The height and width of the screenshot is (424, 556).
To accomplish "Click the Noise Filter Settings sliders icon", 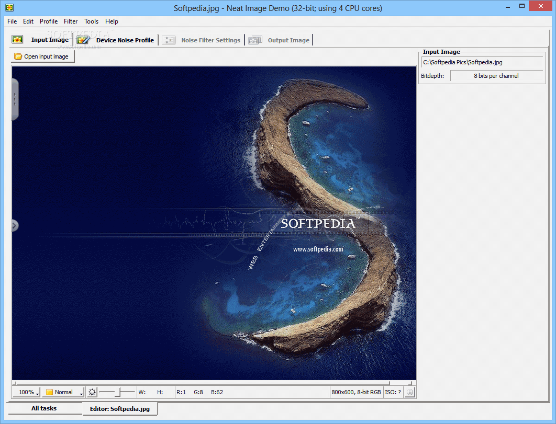I will coord(169,40).
